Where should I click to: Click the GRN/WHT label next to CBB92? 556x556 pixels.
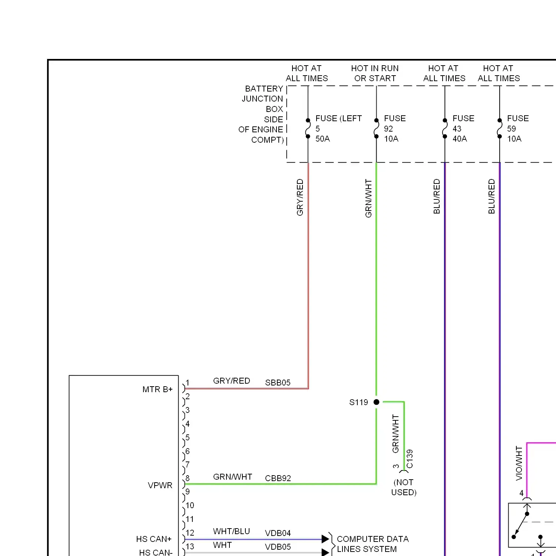(232, 477)
